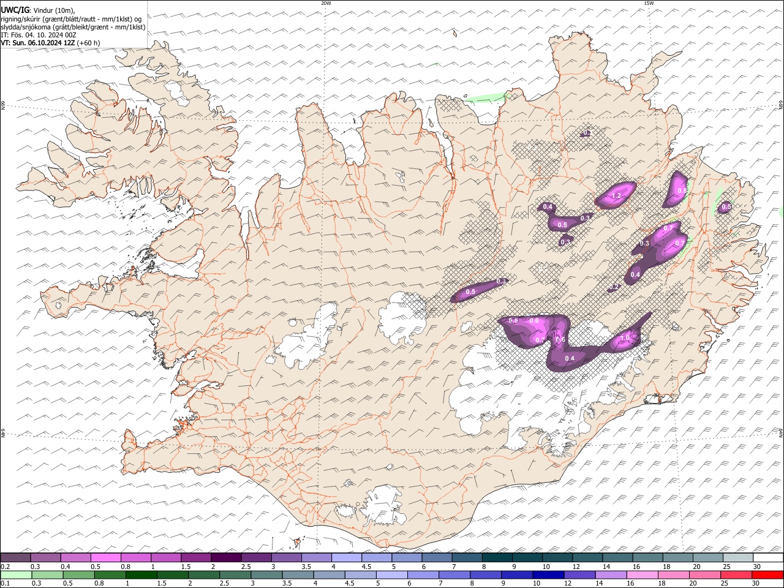Click the 'rigning/skúrir (grænt/blátt/rautt - mm/1klst) og' line
The height and width of the screenshot is (588, 784).
click(71, 19)
